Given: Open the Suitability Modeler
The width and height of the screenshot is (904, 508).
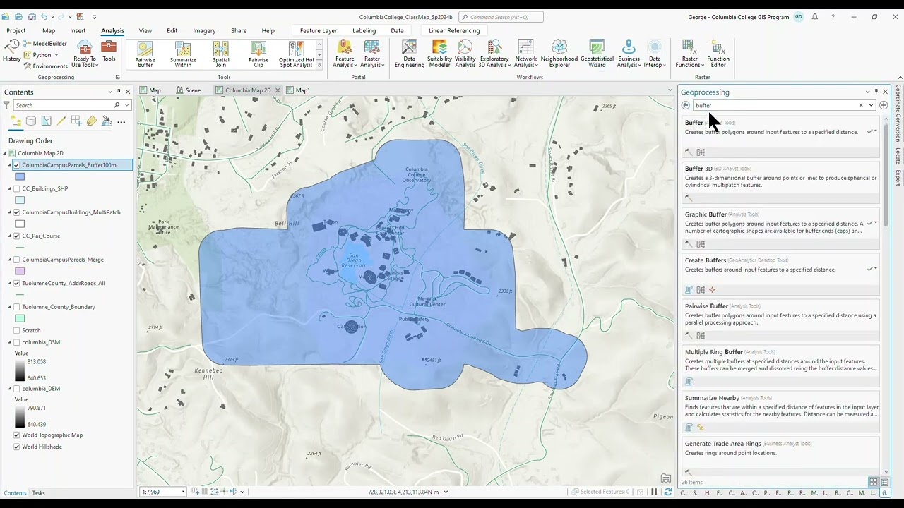Looking at the screenshot, I should tap(439, 54).
